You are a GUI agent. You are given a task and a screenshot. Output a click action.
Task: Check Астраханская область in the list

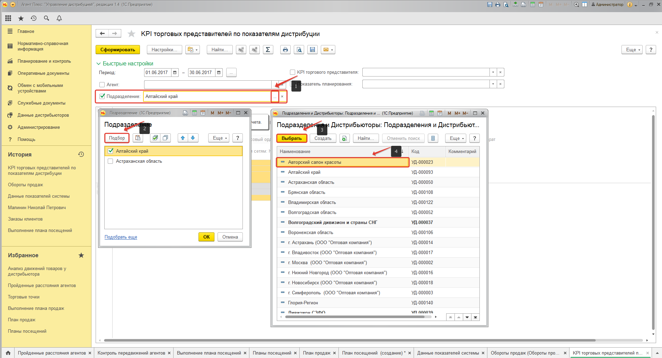click(x=111, y=161)
